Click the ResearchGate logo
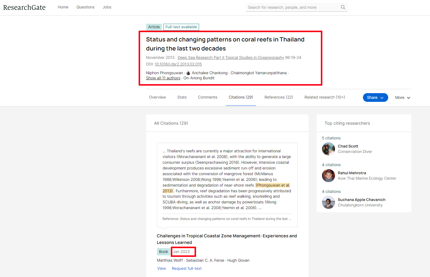 (x=24, y=8)
